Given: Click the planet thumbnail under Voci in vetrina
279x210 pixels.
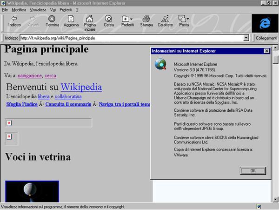Looking at the screenshot, I should click(x=32, y=191).
